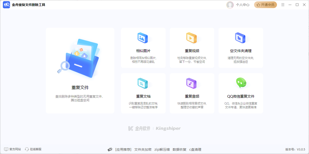Open 在线客服 online customer service
Image resolution: width=309 pixels, height=154 pixels.
click(x=33, y=149)
